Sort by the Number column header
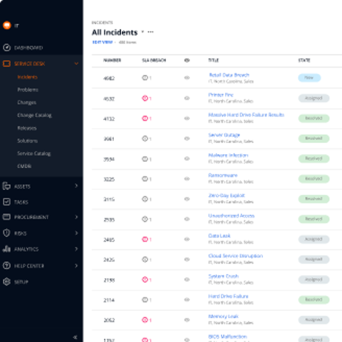 [112, 60]
